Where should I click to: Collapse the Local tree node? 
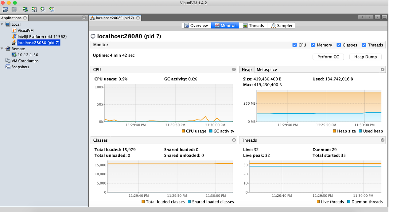(x=2, y=24)
